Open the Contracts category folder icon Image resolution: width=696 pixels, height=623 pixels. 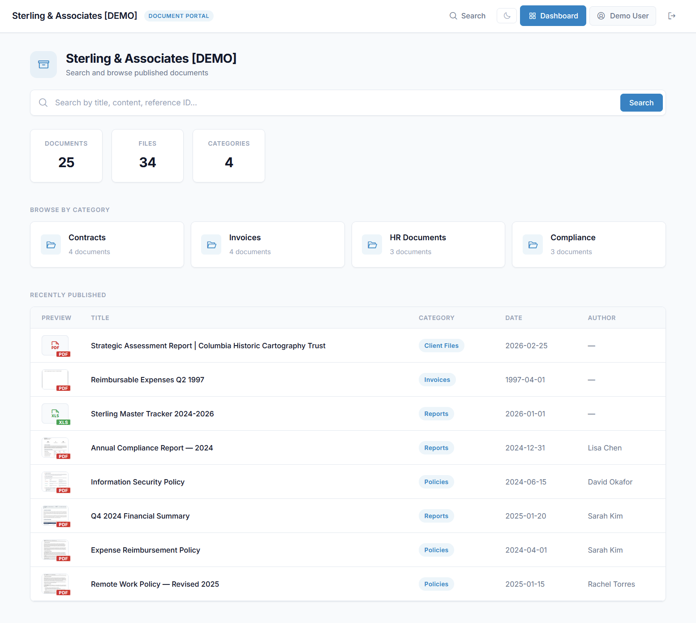51,244
